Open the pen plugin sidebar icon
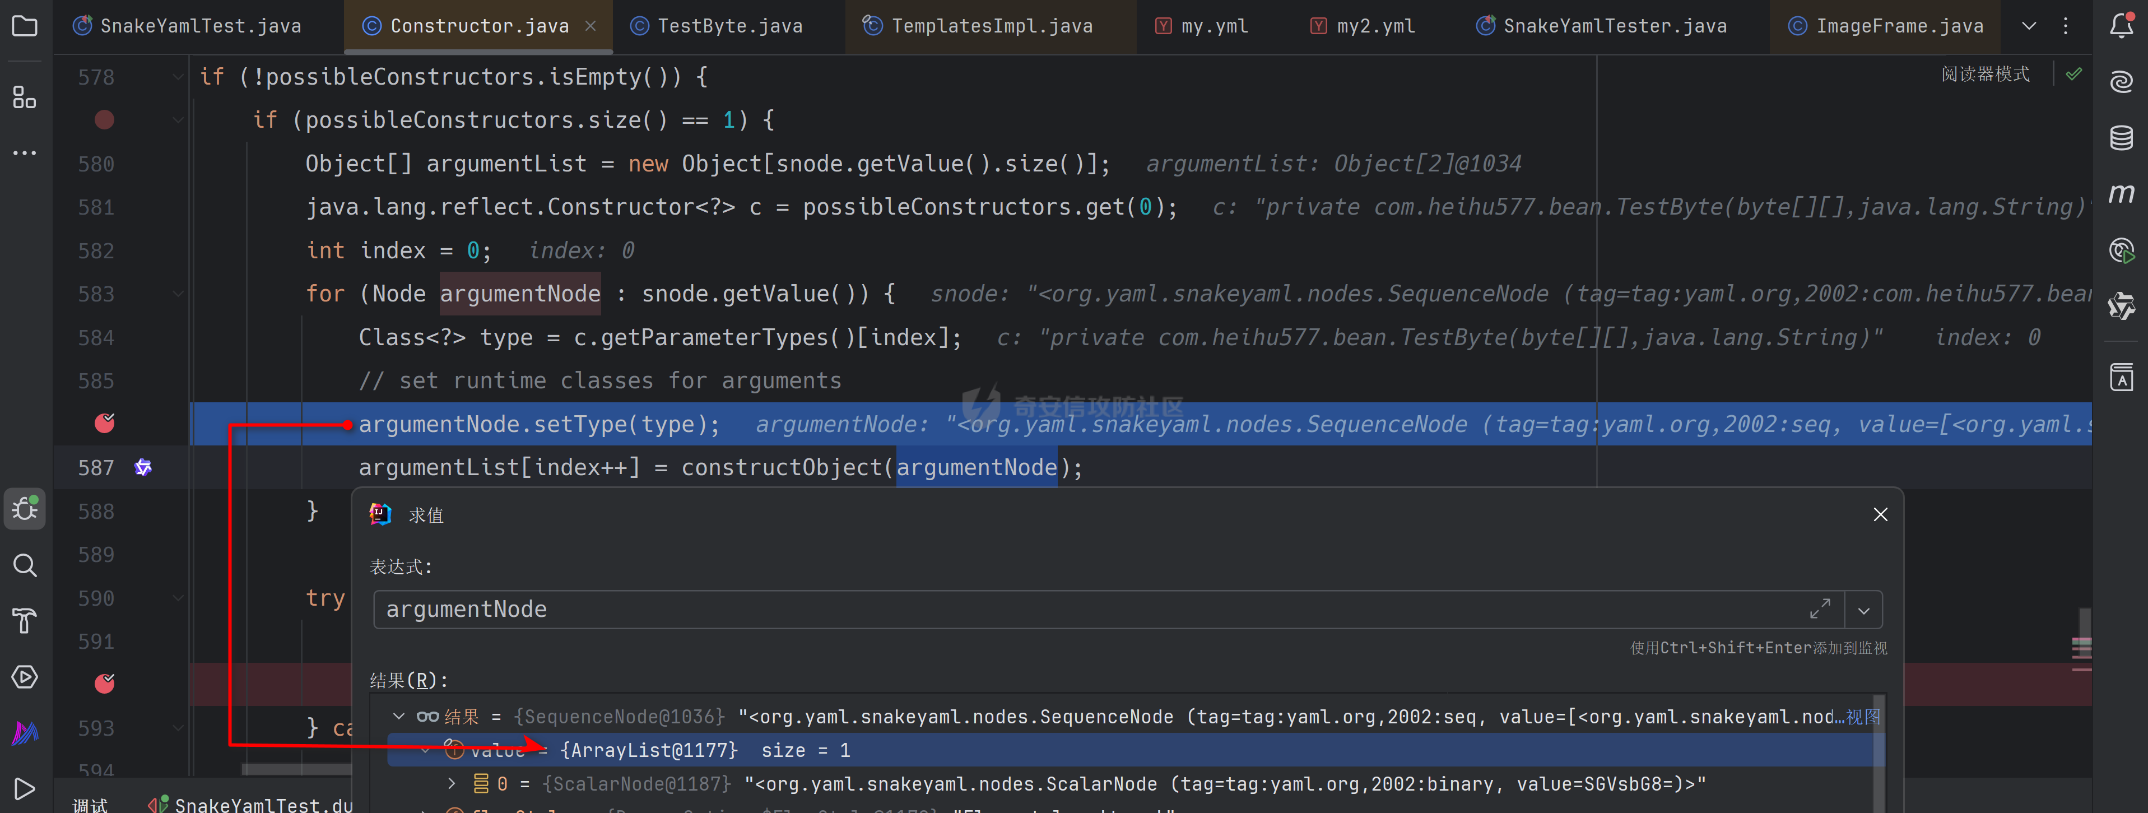Screen dimensions: 2148x813 pyautogui.click(x=25, y=733)
